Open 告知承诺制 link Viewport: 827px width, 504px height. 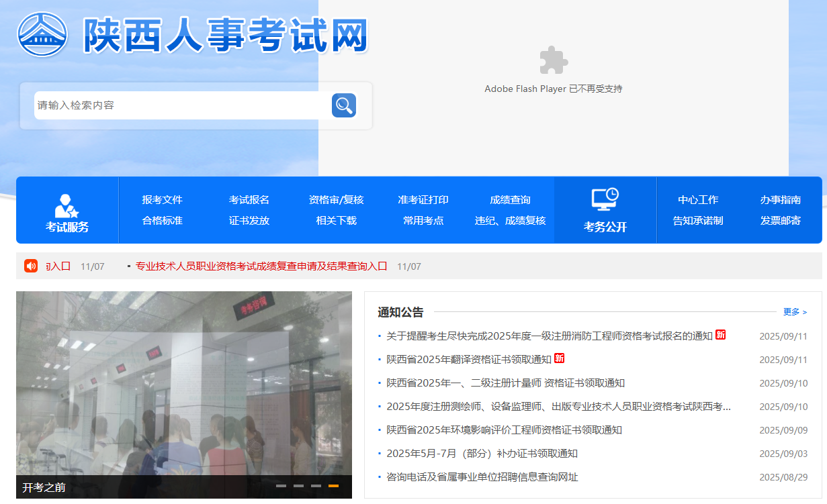698,221
